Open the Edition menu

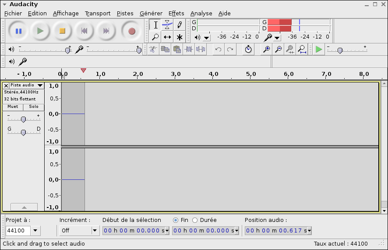point(37,14)
